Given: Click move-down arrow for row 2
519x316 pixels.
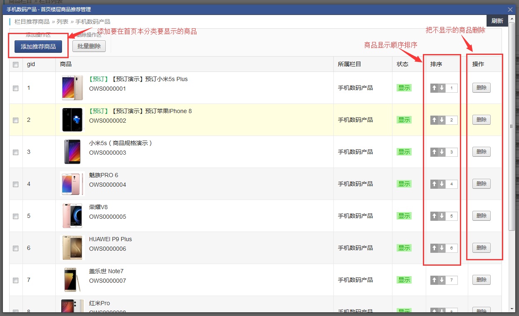Looking at the screenshot, I should tap(442, 120).
